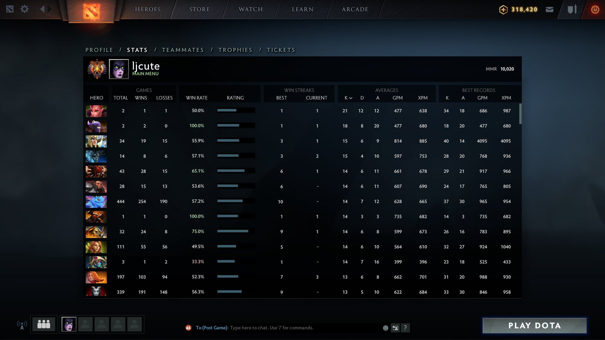605x340 pixels.
Task: Open the shards balance 318,420
Action: (x=518, y=9)
